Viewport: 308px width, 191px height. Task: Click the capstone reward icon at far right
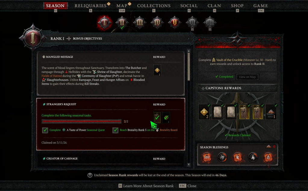tap(271, 112)
